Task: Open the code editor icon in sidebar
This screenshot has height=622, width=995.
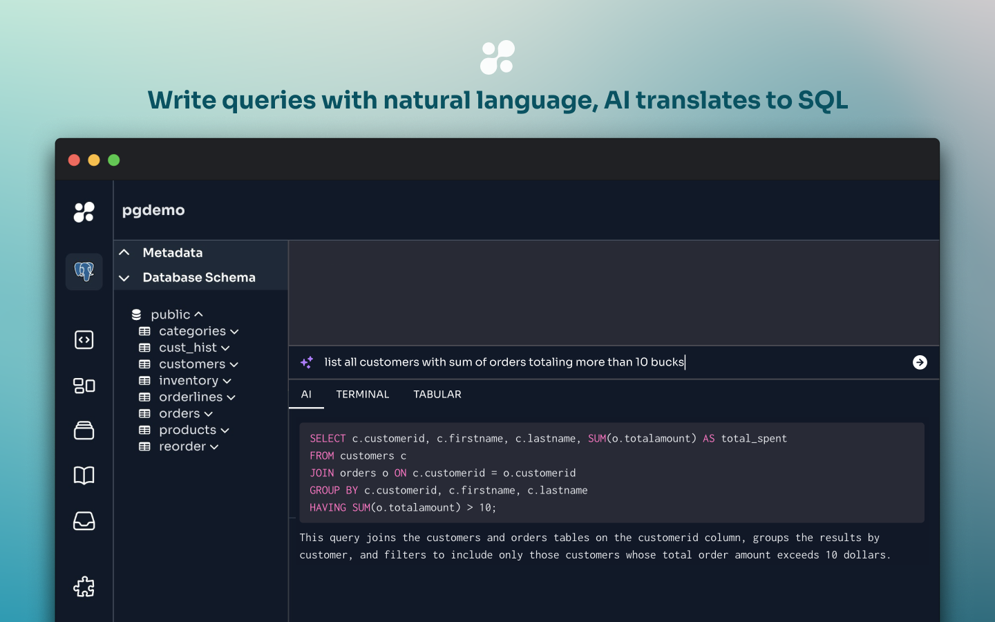Action: [84, 339]
